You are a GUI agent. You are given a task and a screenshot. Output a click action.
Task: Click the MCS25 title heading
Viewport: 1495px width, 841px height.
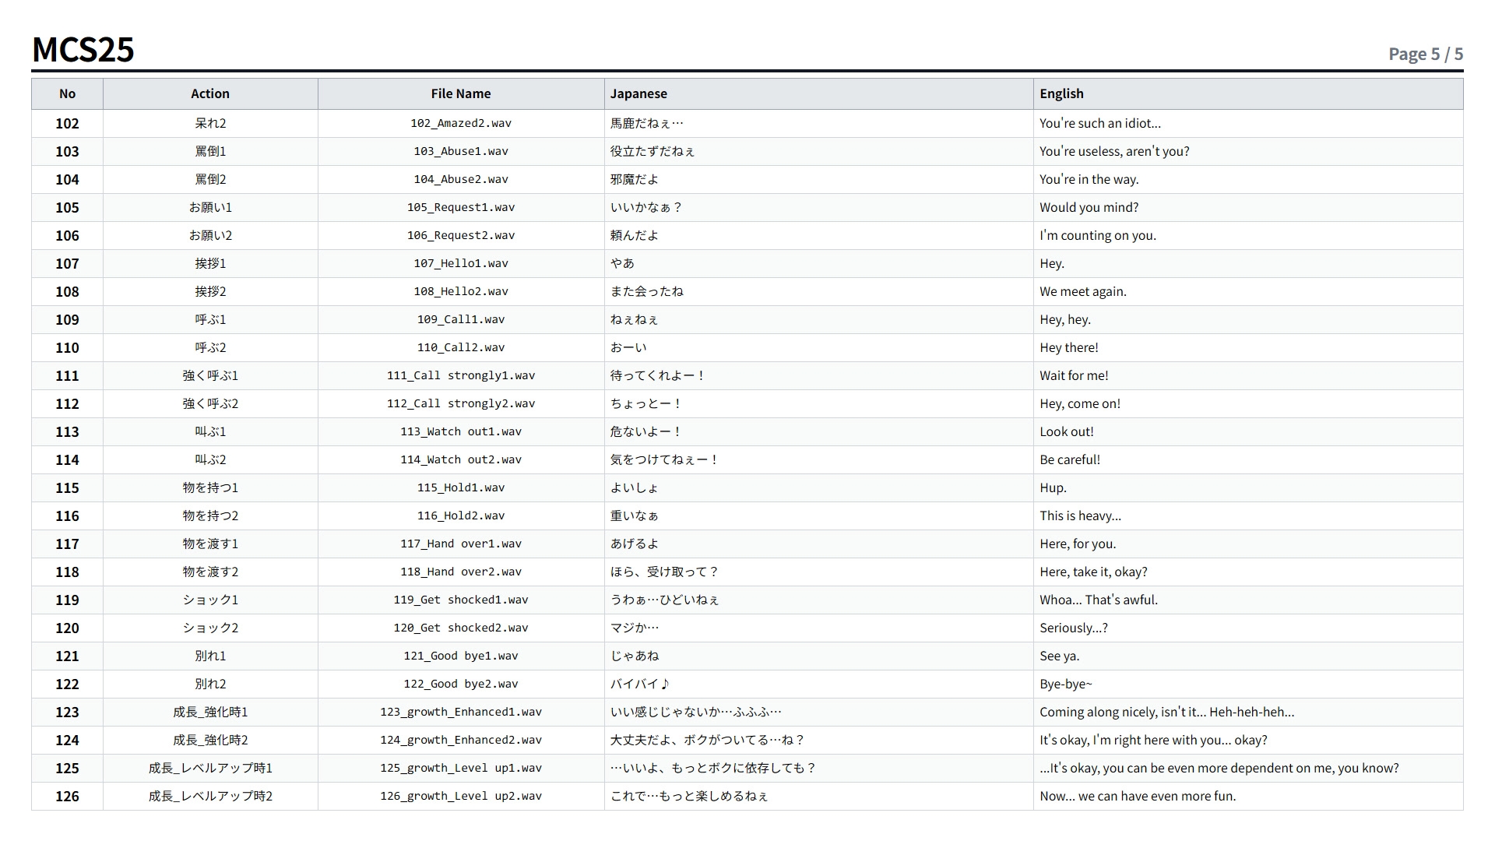(83, 50)
